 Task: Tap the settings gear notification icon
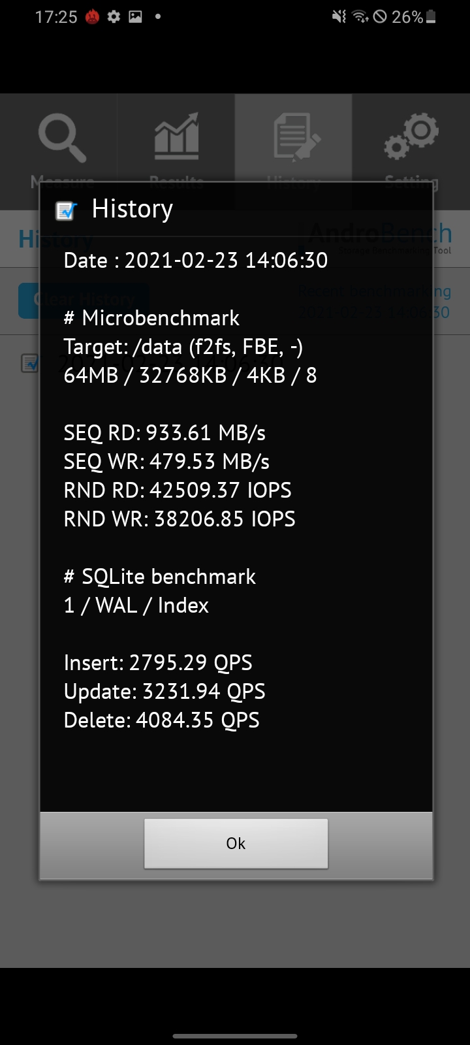click(x=114, y=17)
